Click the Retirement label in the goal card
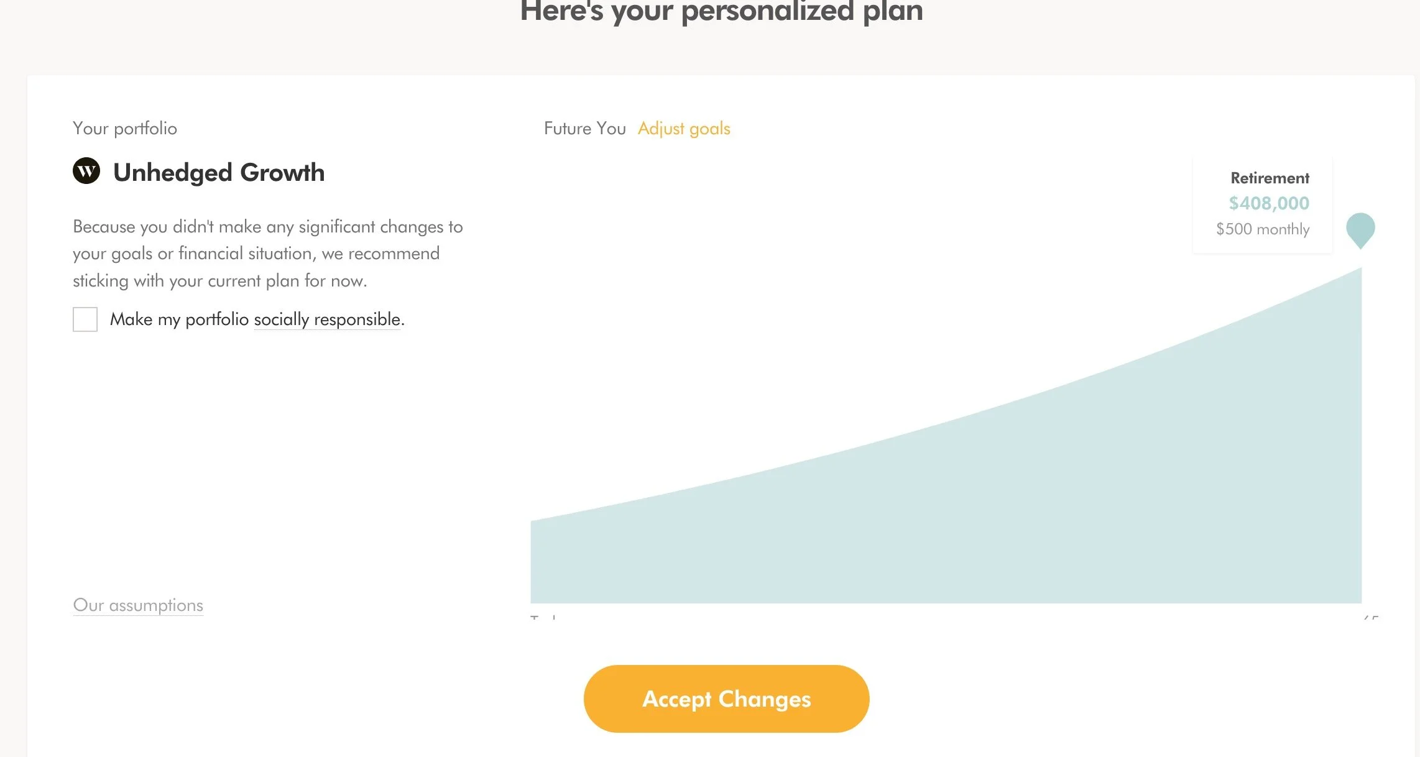 (1270, 178)
